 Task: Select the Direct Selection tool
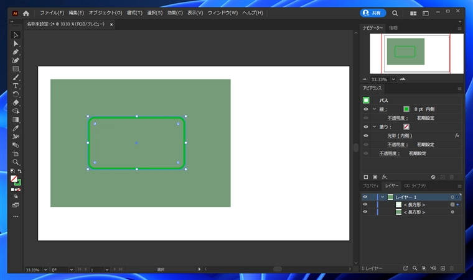(x=16, y=43)
